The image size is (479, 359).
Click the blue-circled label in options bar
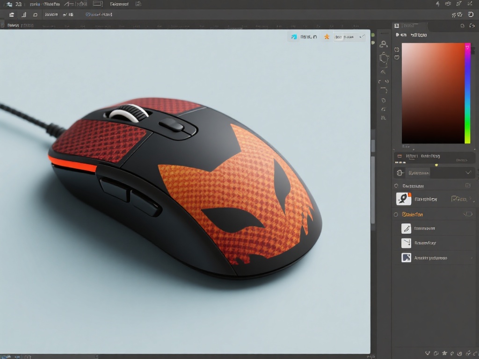(x=99, y=14)
